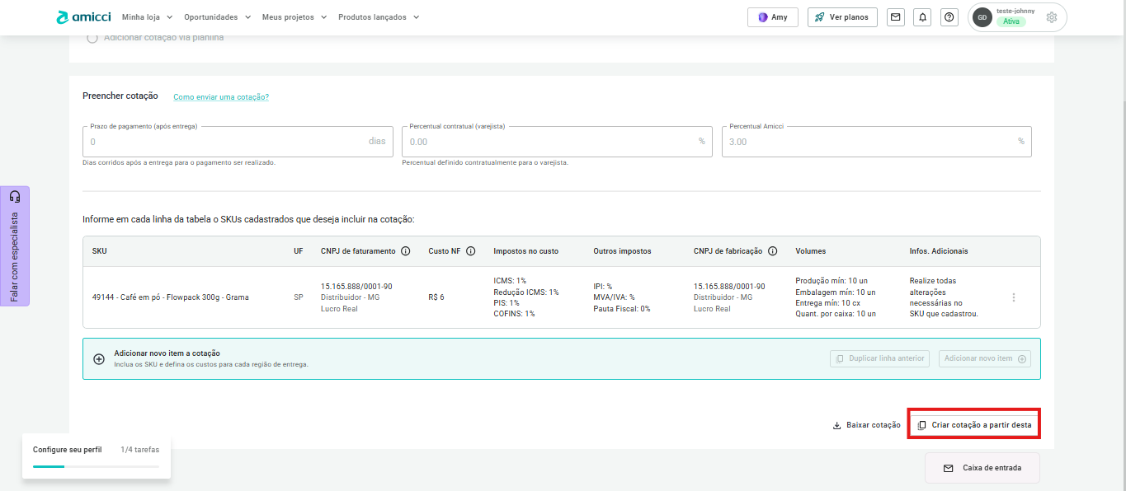Open Falar com especialista side tab
The image size is (1126, 491).
[15, 246]
